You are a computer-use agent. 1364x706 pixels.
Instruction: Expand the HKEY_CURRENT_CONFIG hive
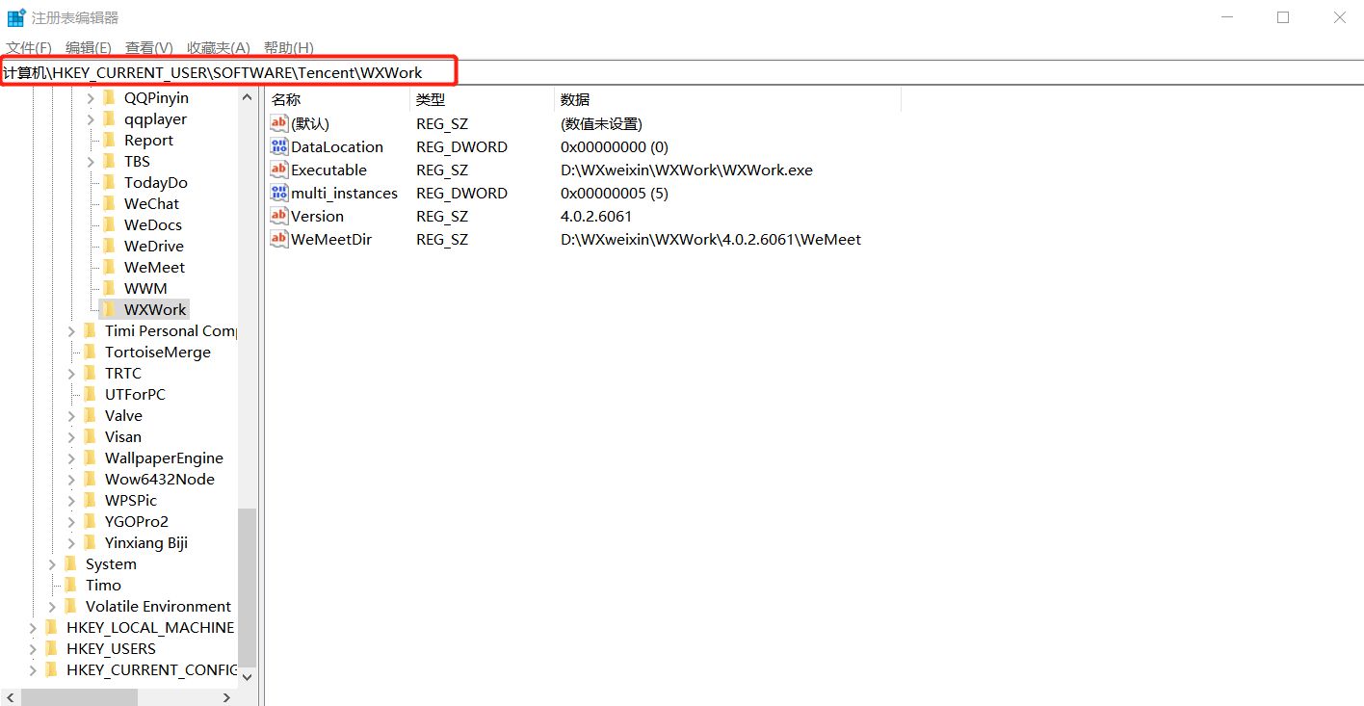pyautogui.click(x=33, y=669)
